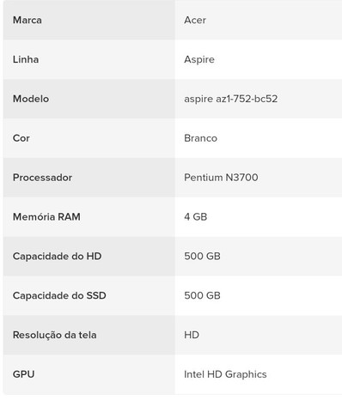Screen dimensions: 342x412
Task: Click the Linha row label
Action: coord(26,59)
